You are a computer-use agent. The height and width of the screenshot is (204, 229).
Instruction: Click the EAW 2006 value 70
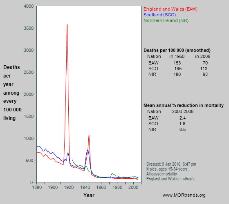[x=205, y=63]
